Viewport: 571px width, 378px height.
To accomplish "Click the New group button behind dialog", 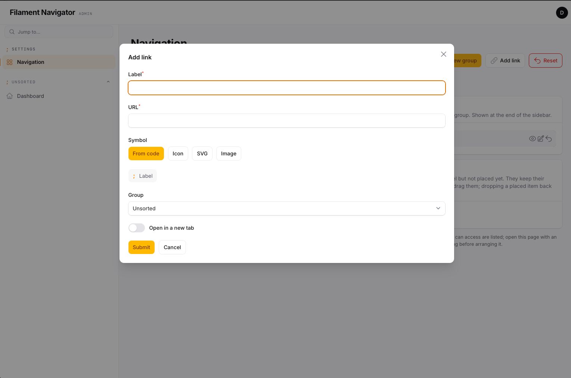I will (x=468, y=61).
